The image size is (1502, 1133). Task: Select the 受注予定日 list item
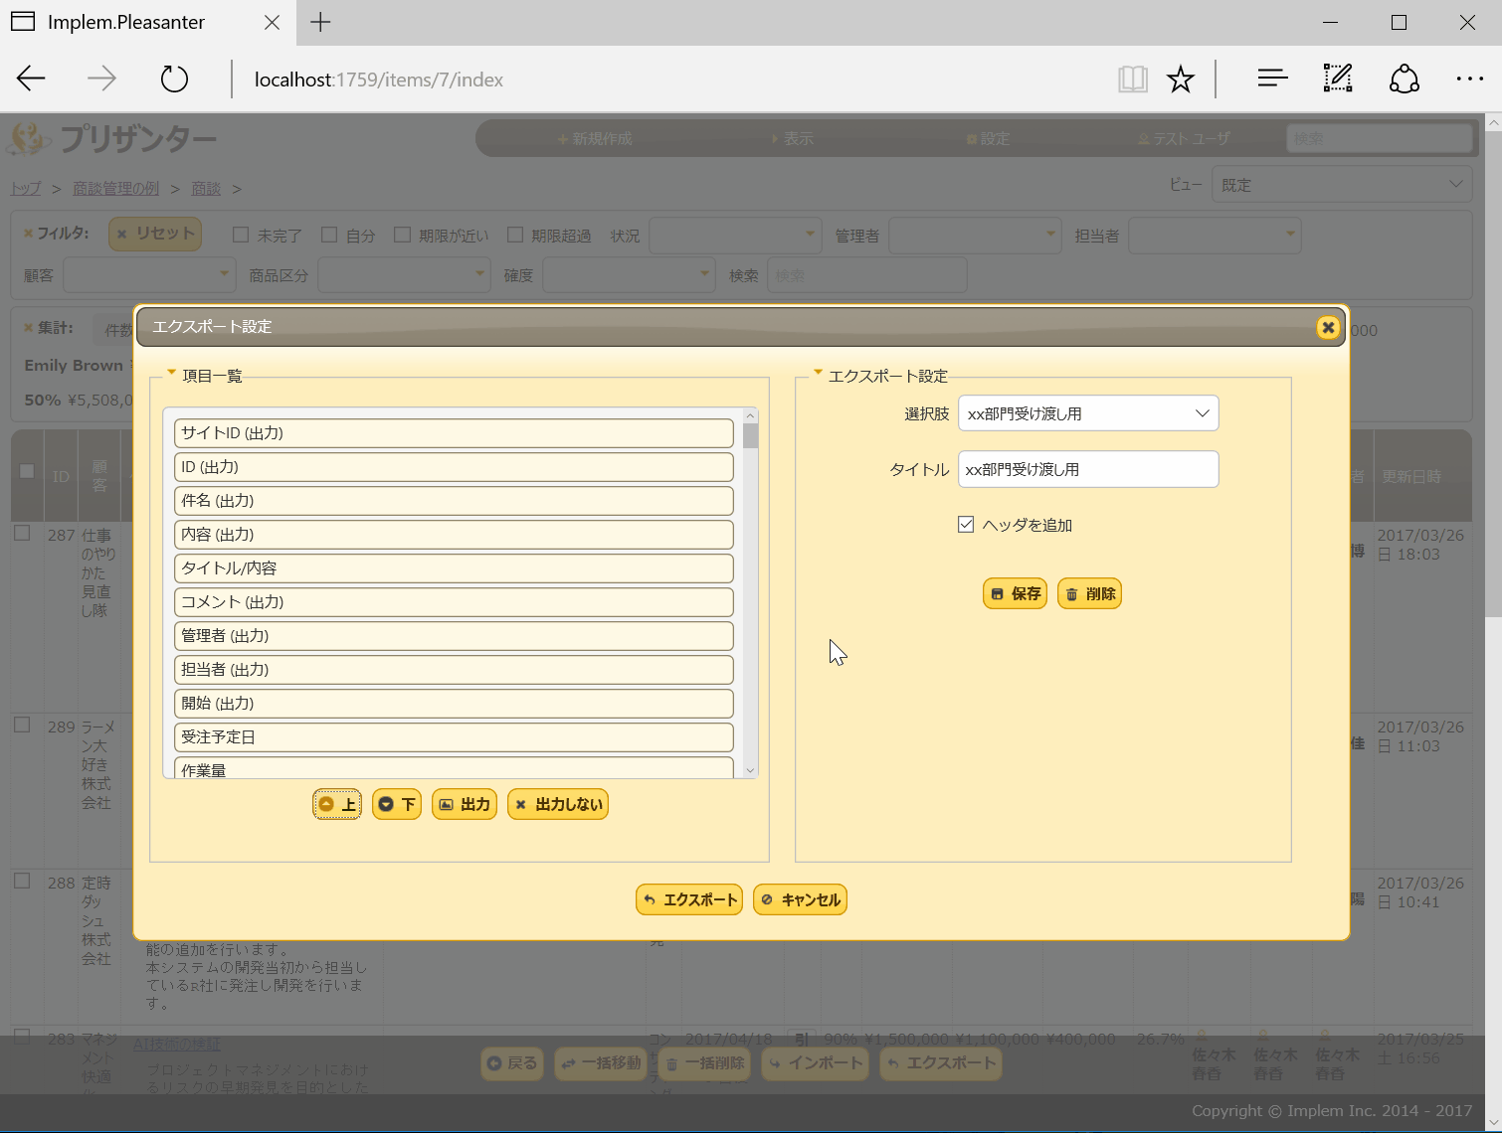click(x=454, y=737)
